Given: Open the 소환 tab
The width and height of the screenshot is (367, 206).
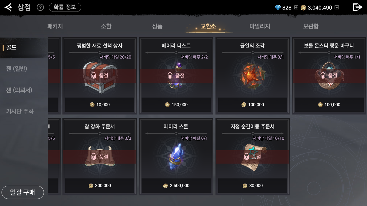Looking at the screenshot, I should [x=106, y=26].
